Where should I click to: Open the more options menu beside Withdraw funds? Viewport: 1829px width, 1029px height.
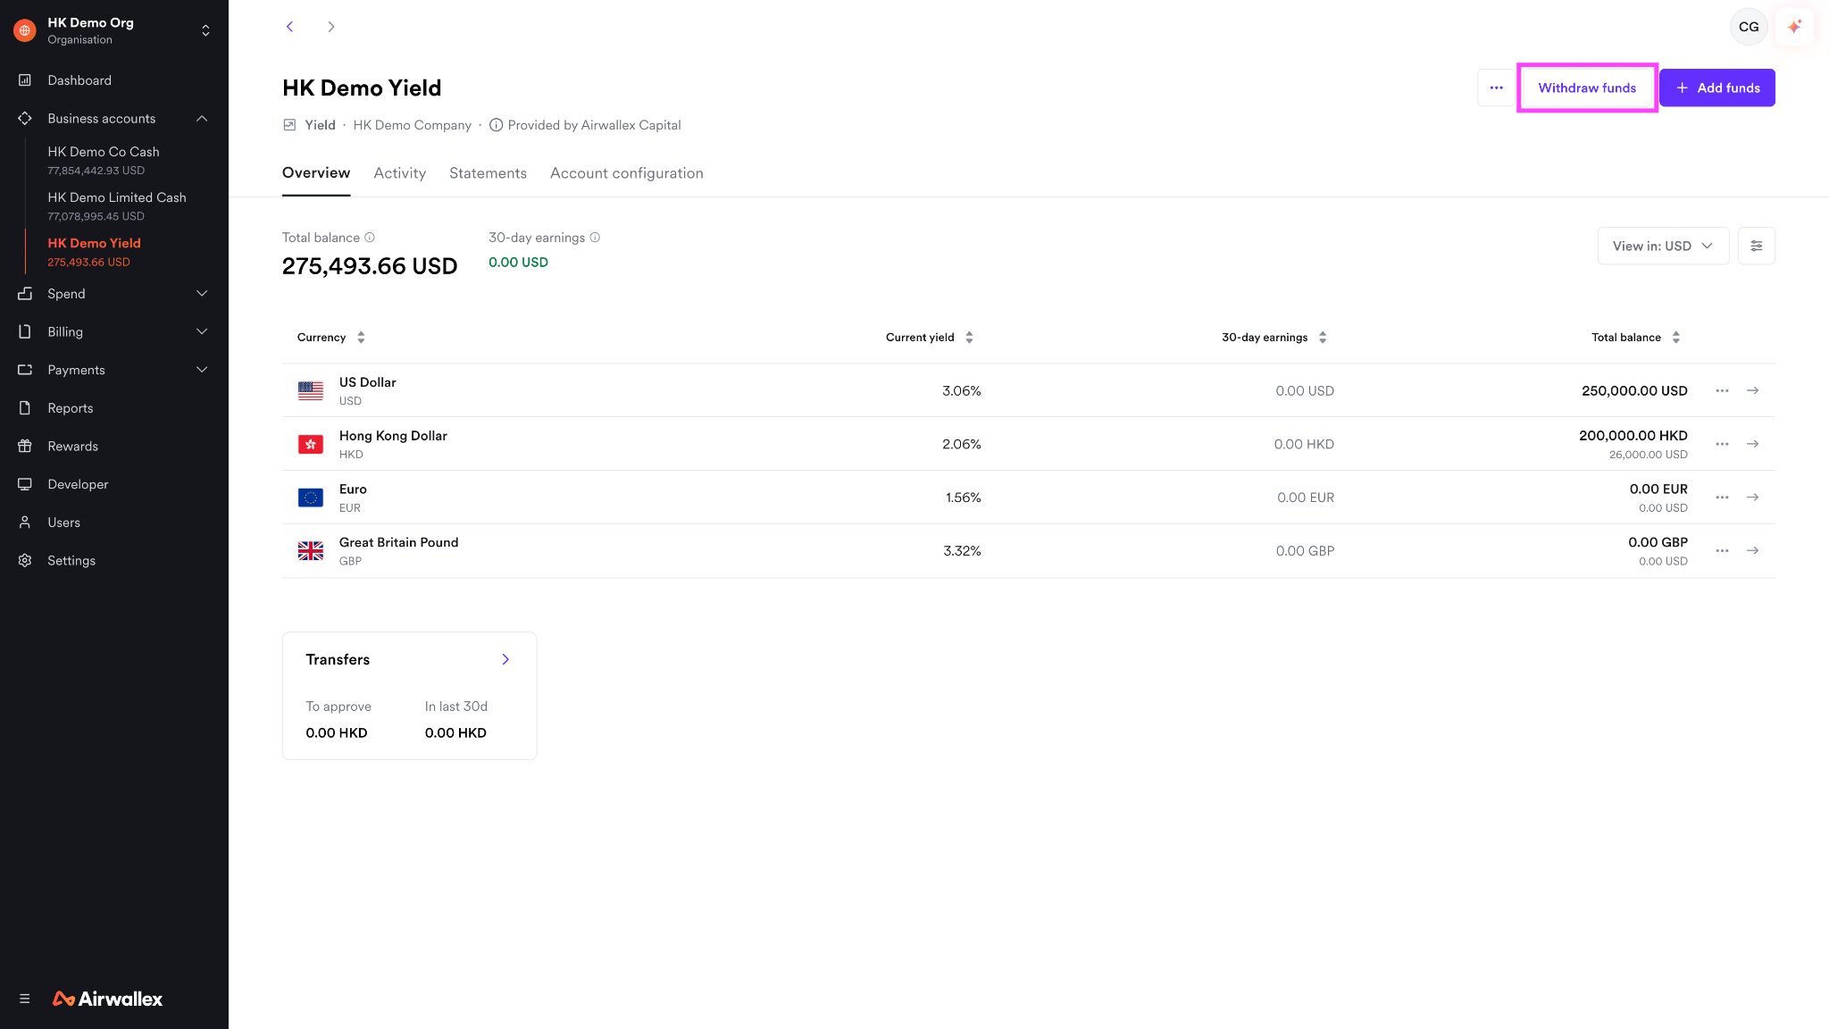(x=1496, y=88)
